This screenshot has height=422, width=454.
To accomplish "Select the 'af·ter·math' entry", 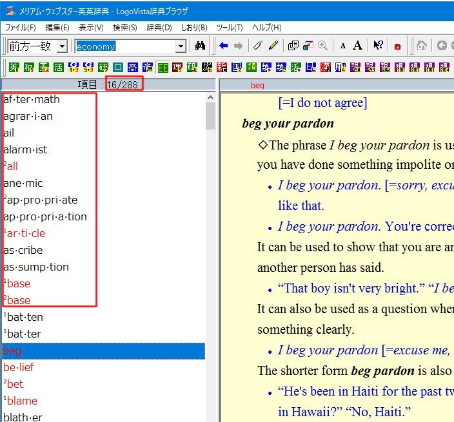I will (31, 99).
